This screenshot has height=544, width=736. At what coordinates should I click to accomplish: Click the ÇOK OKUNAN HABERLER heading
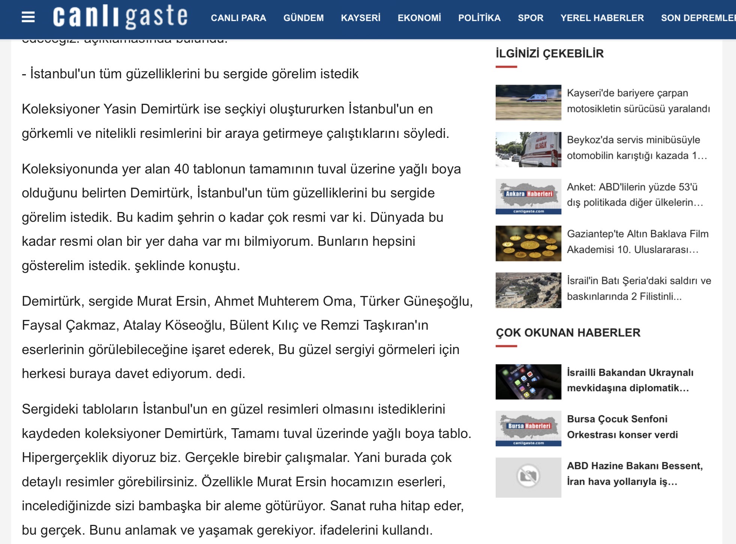click(x=568, y=333)
